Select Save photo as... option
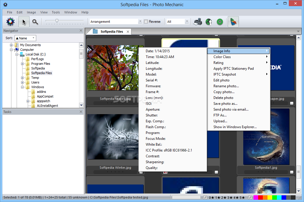The height and width of the screenshot is (202, 304). (239, 104)
